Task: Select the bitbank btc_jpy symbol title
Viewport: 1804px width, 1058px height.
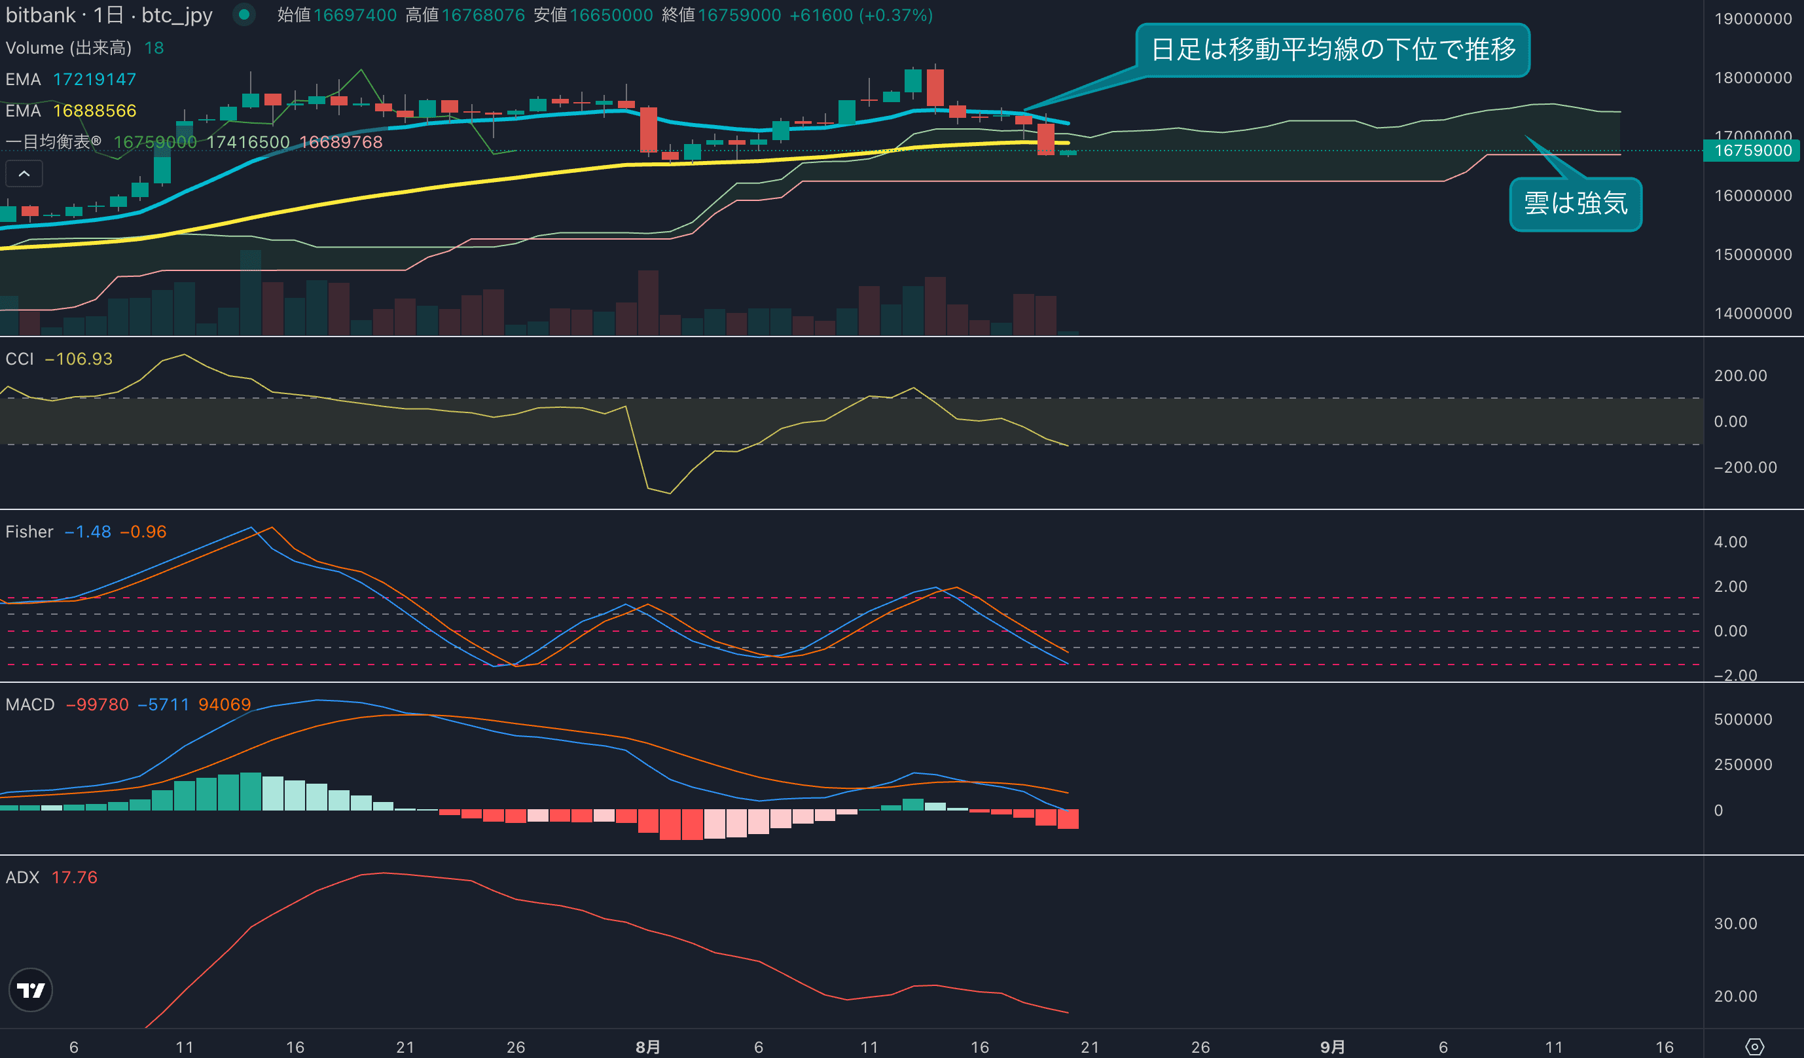Action: coord(109,15)
